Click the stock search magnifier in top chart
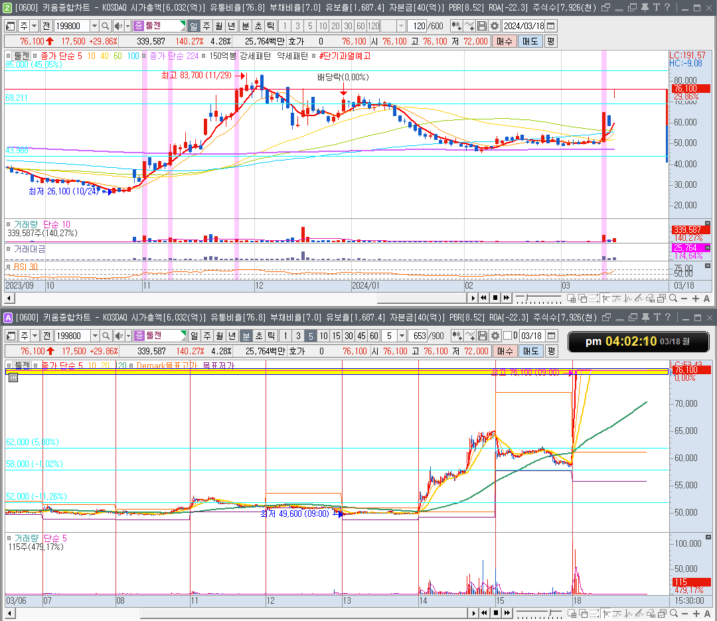Image resolution: width=717 pixels, height=621 pixels. click(x=105, y=26)
